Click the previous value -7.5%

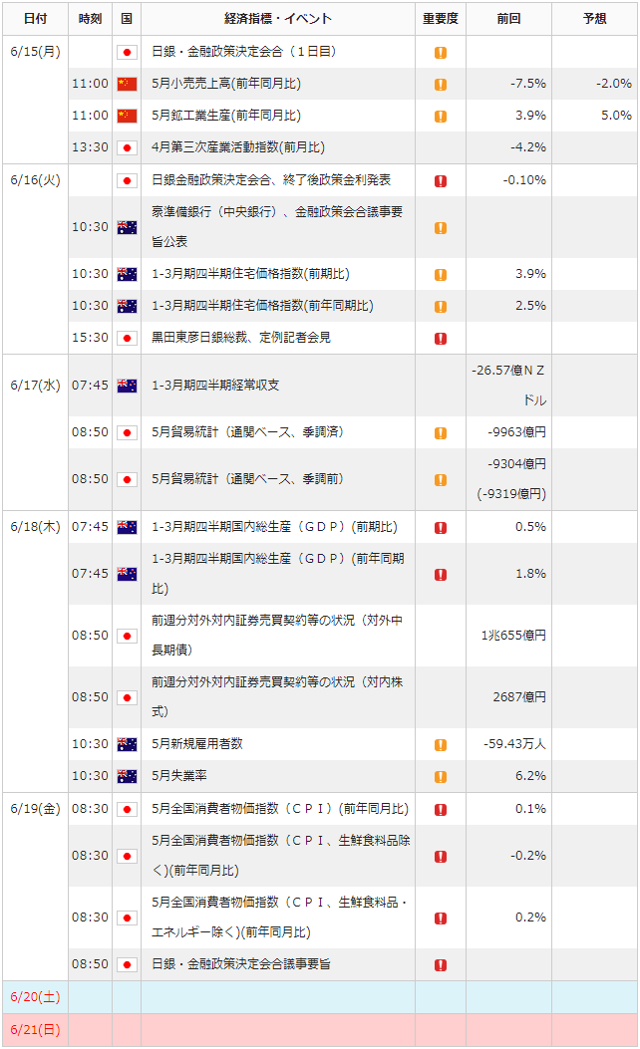(x=528, y=84)
